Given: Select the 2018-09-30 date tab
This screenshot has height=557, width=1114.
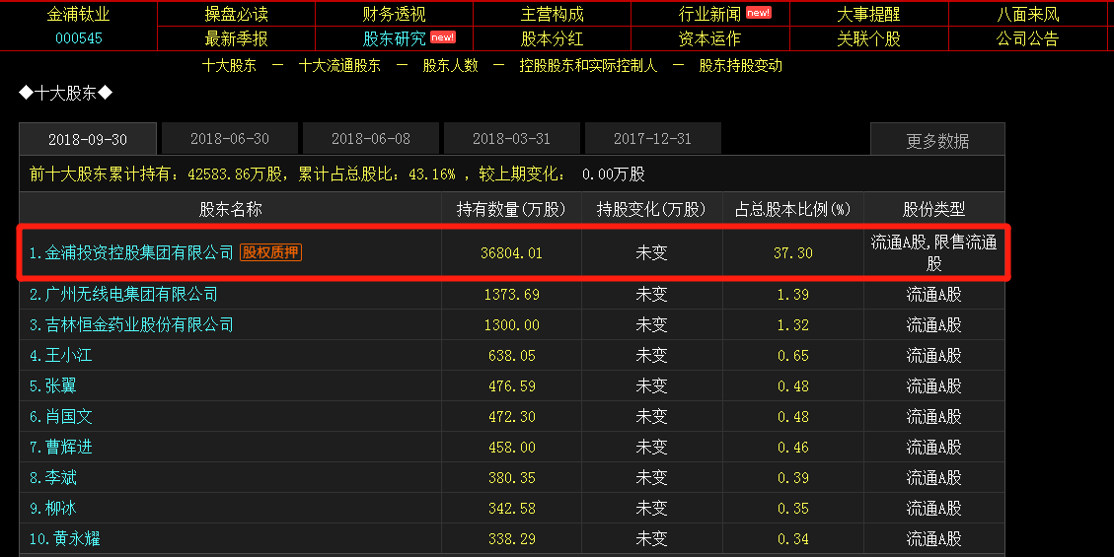Looking at the screenshot, I should click(88, 139).
